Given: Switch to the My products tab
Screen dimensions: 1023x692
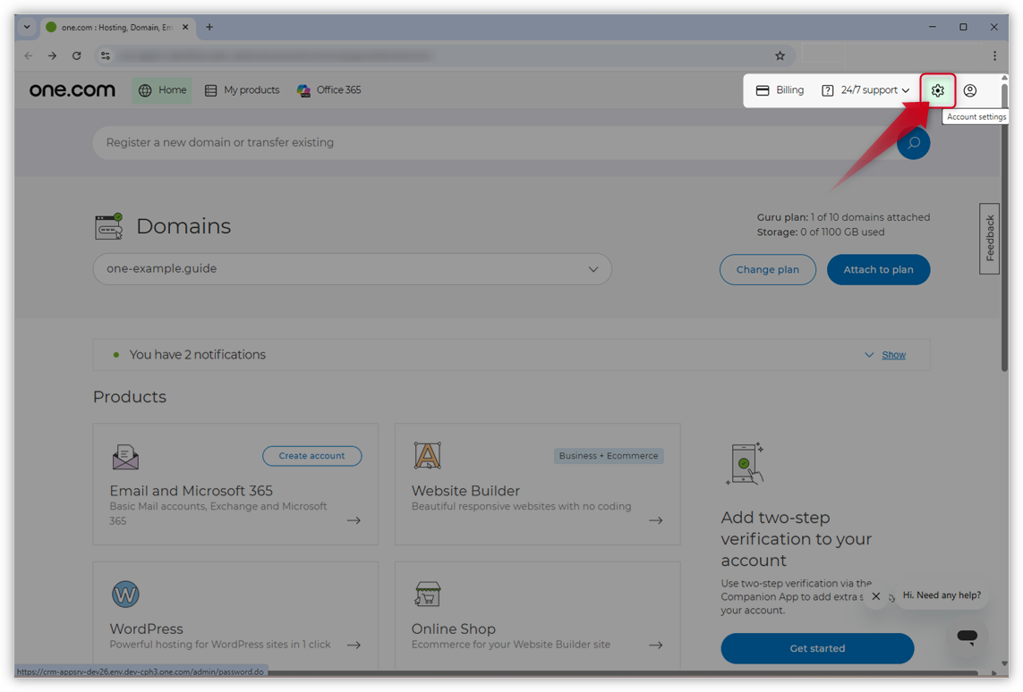Looking at the screenshot, I should coord(242,89).
